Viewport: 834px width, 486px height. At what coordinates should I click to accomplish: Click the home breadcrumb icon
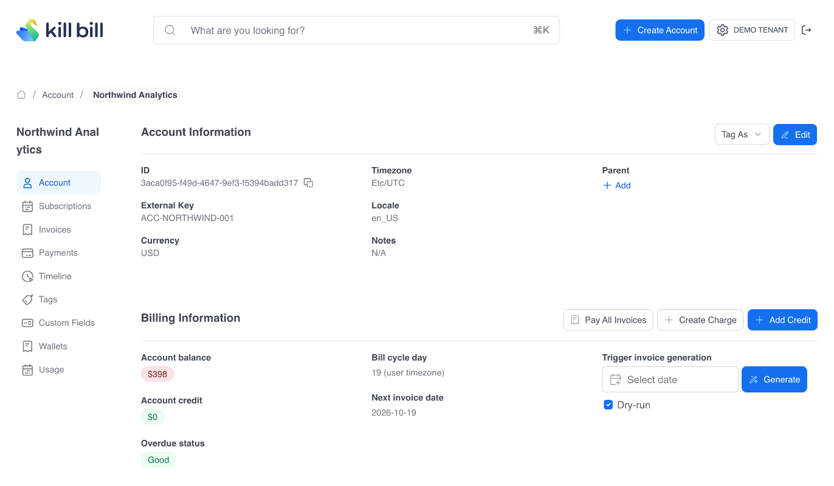[21, 95]
